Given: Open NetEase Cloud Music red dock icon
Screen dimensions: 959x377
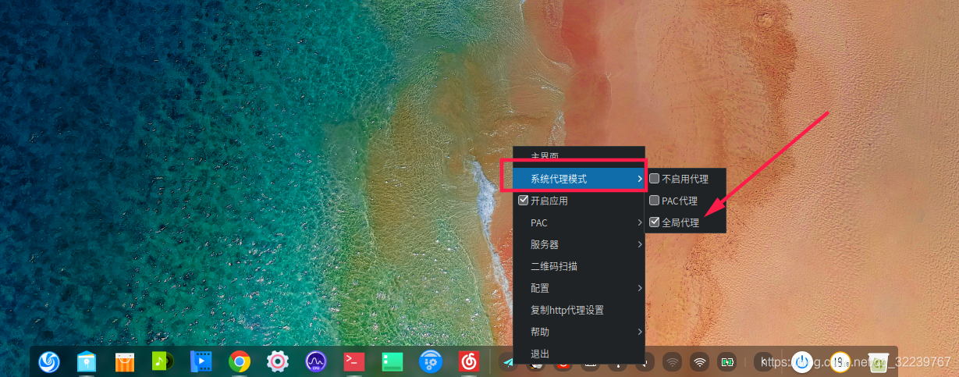Looking at the screenshot, I should point(468,361).
